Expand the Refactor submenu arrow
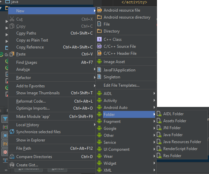The image size is (209, 174). pos(94,77)
